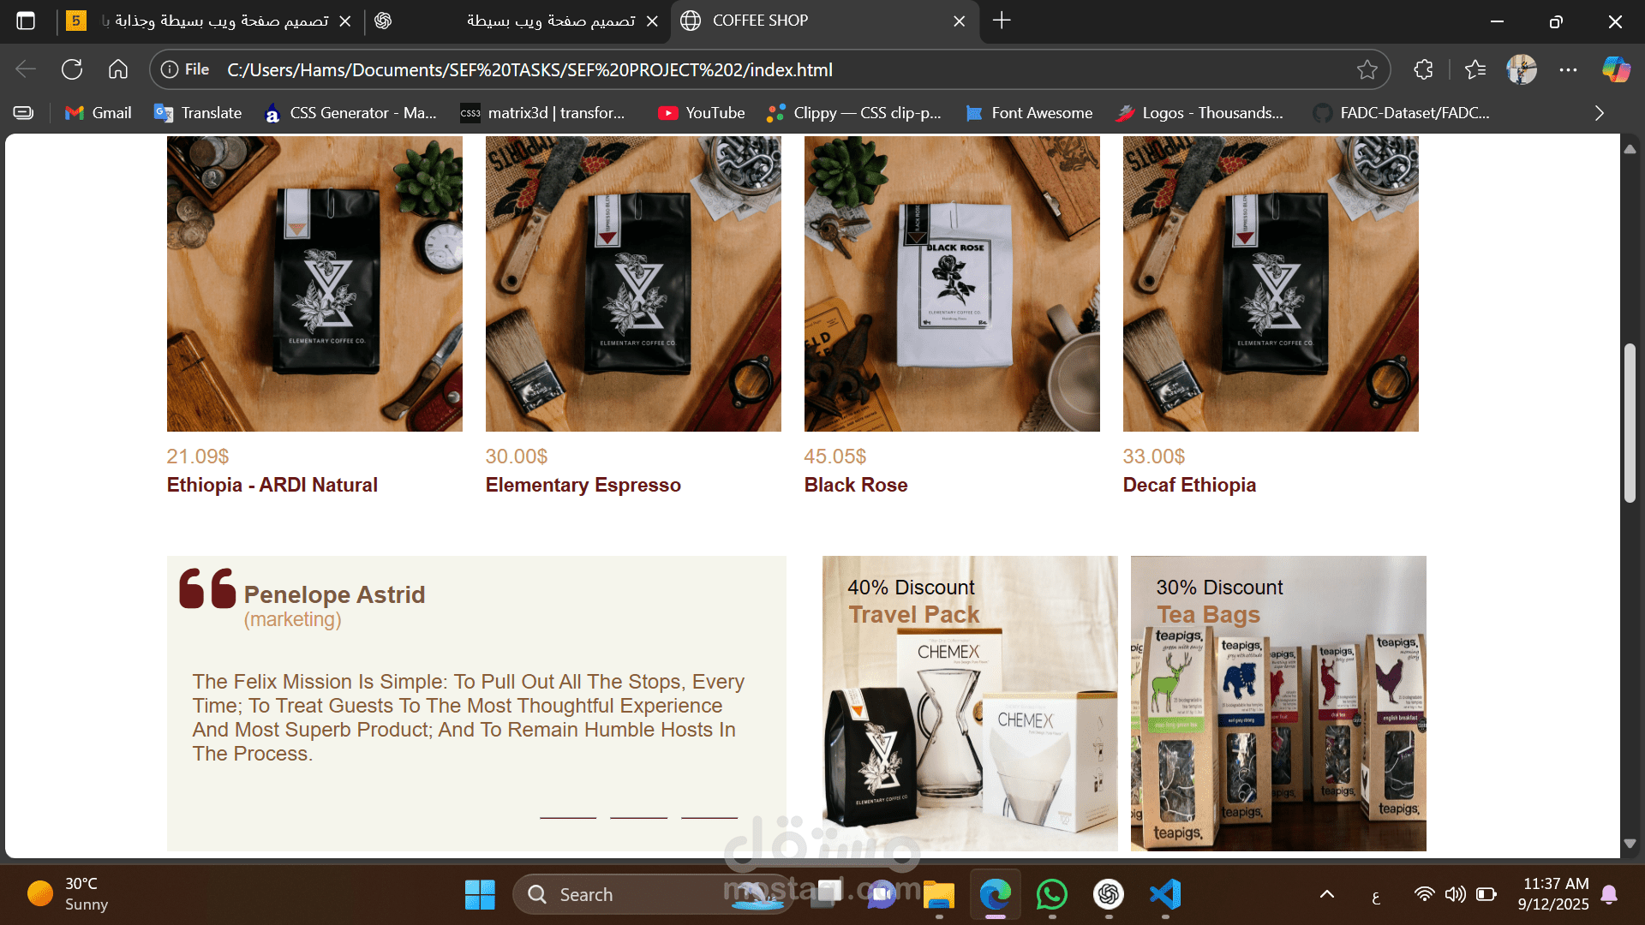
Task: Open Visual Studio Code from taskbar
Action: 1165,894
